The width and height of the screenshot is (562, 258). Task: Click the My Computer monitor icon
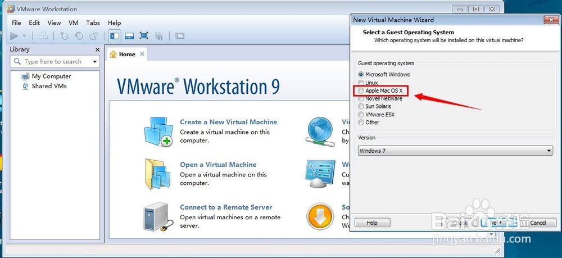tap(25, 76)
